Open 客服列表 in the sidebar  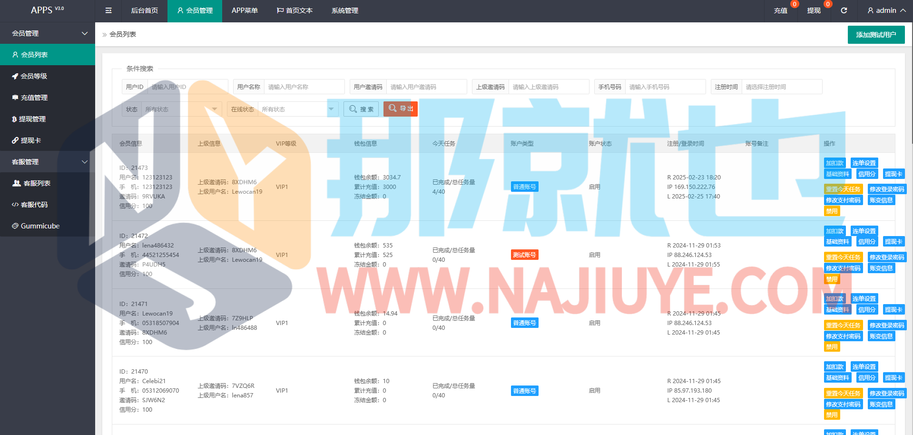click(37, 183)
